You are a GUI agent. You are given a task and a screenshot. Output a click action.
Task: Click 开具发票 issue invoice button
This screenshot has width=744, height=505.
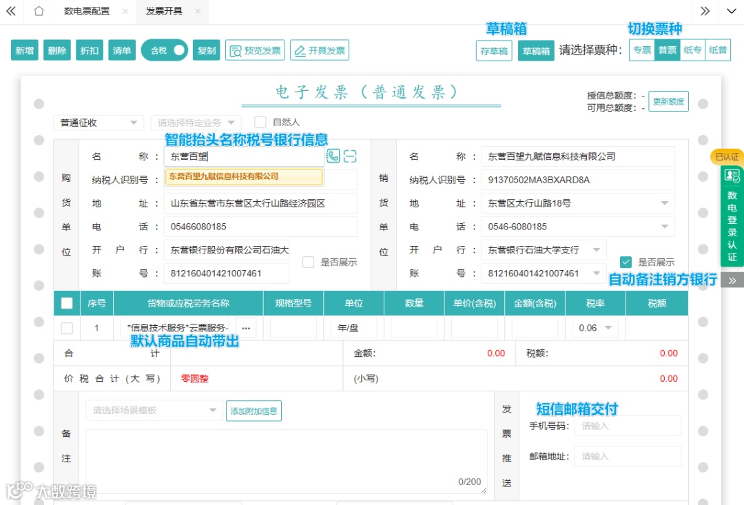tap(320, 50)
